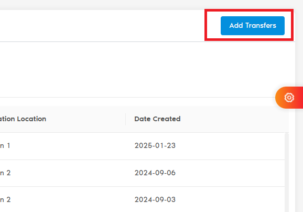This screenshot has width=303, height=212.
Task: Open the orange settings gear panel
Action: click(289, 98)
